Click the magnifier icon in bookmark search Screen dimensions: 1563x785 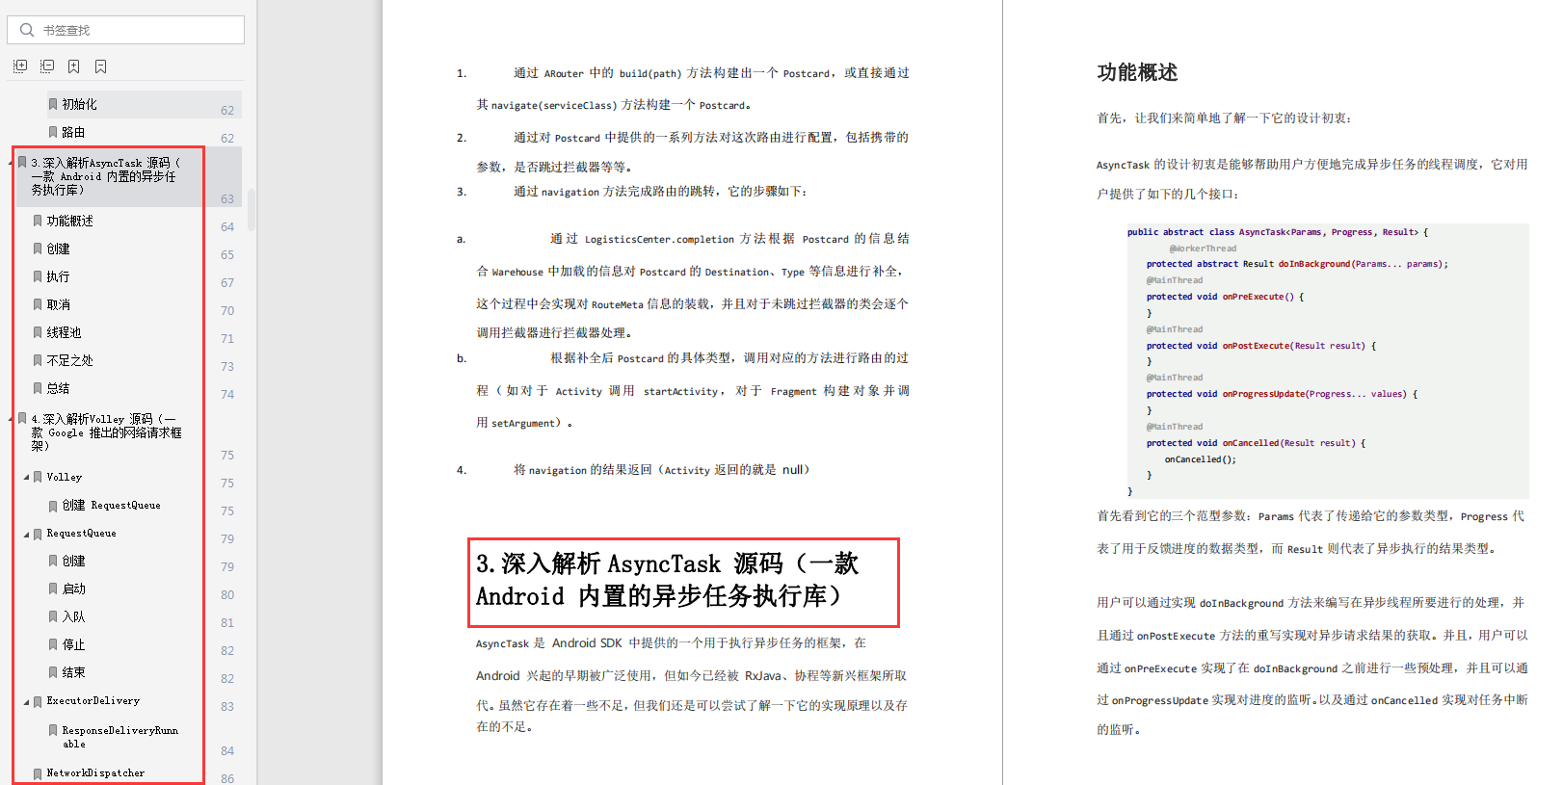[27, 30]
